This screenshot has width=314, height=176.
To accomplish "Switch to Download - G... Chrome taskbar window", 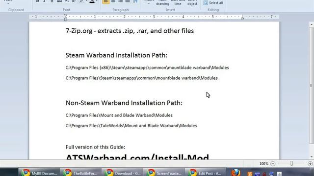I will pyautogui.click(x=122, y=173).
